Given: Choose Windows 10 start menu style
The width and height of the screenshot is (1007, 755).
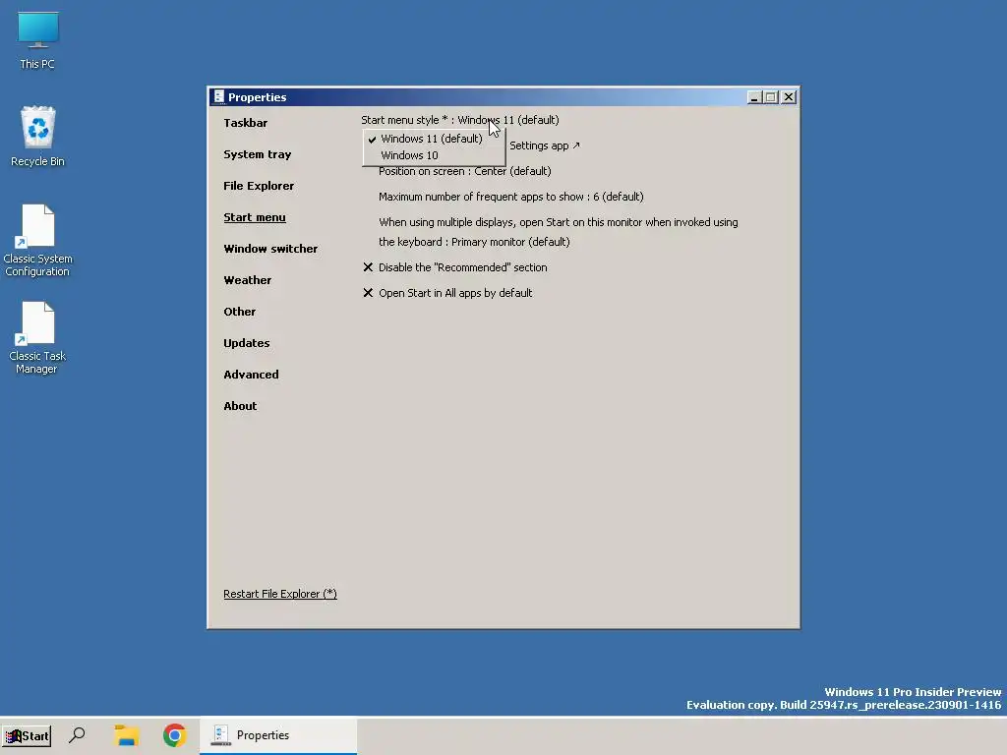Looking at the screenshot, I should [x=434, y=155].
